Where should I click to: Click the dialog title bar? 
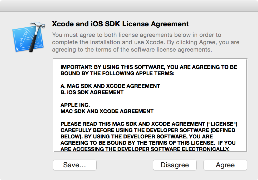click(x=129, y=6)
